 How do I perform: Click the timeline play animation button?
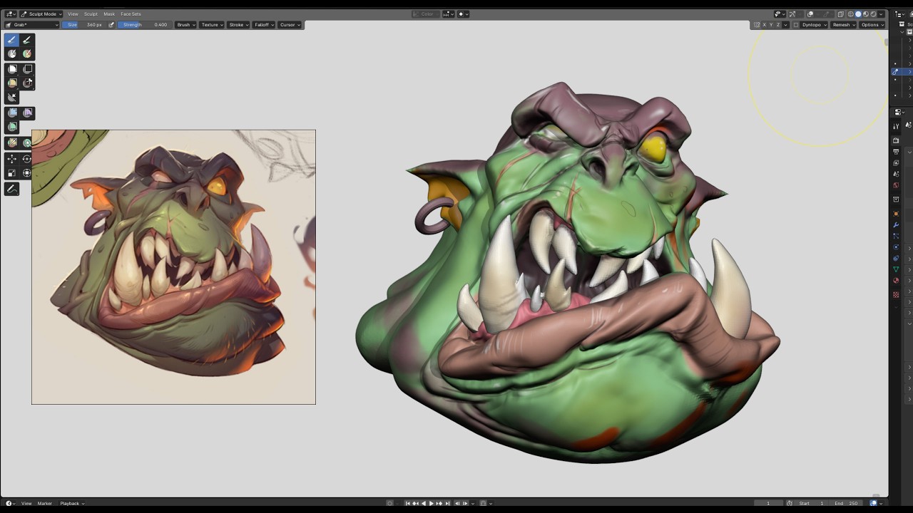click(431, 503)
